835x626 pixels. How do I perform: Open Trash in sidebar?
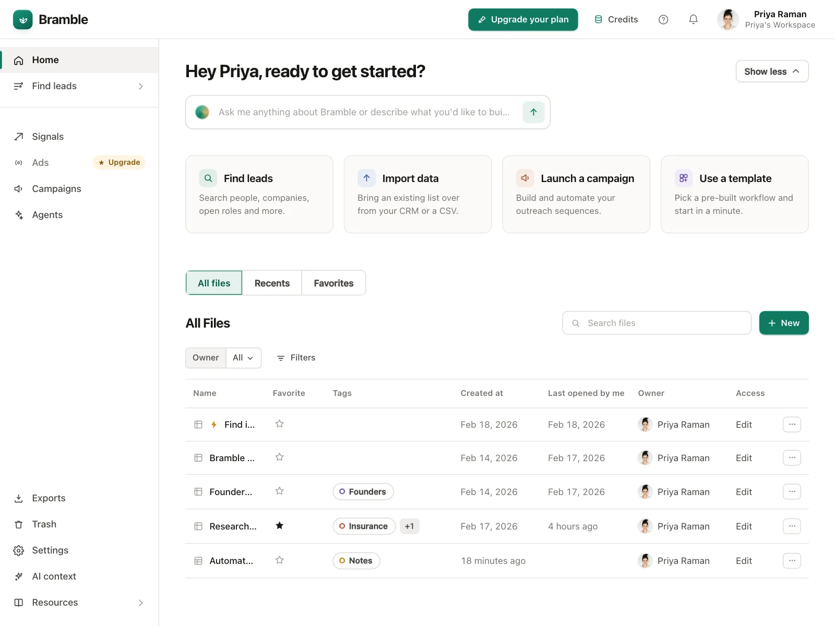(79, 524)
